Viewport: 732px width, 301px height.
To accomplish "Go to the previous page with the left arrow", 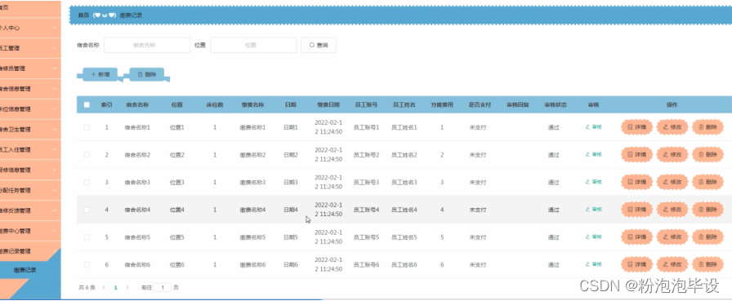I will (104, 287).
